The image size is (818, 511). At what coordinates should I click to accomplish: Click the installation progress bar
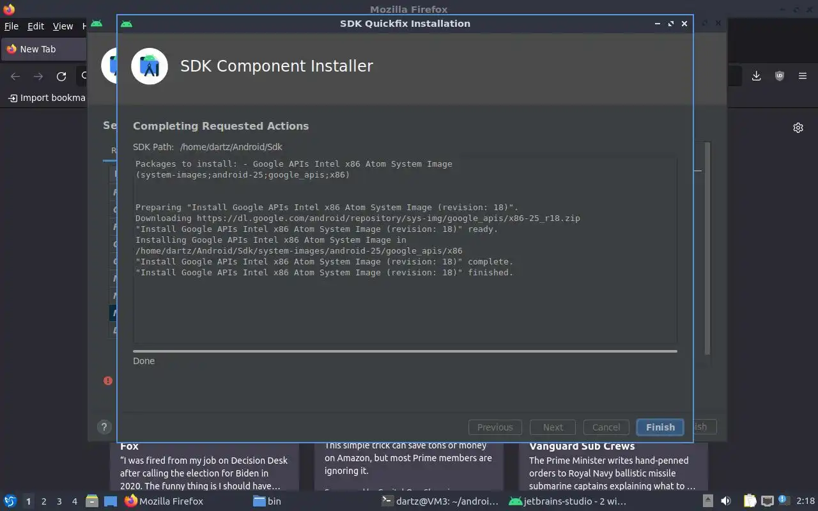coord(405,351)
